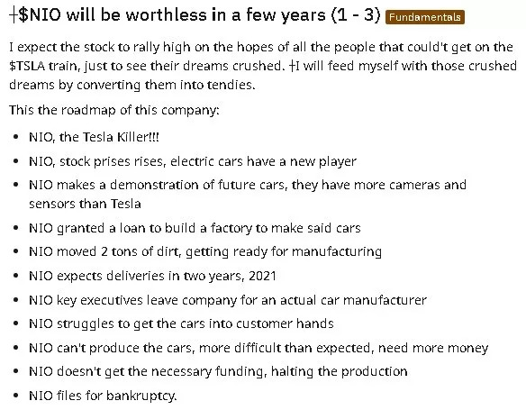Click bullet about halting the production
The height and width of the screenshot is (410, 526).
[x=218, y=372]
